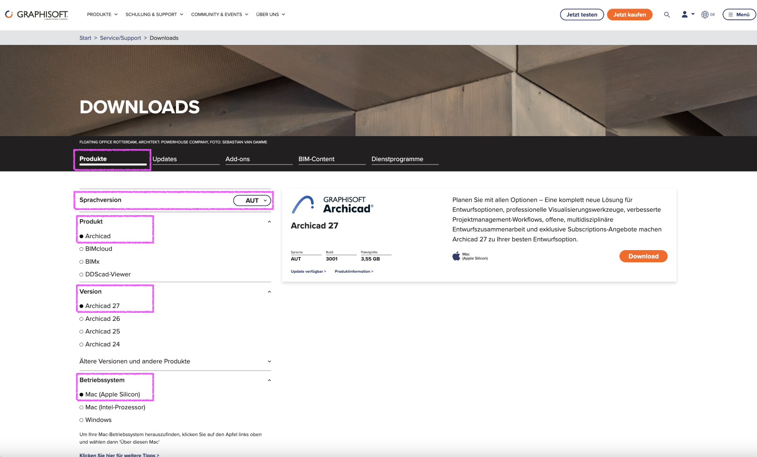Open the Schulung & Support menu
The image size is (757, 457).
coord(154,15)
